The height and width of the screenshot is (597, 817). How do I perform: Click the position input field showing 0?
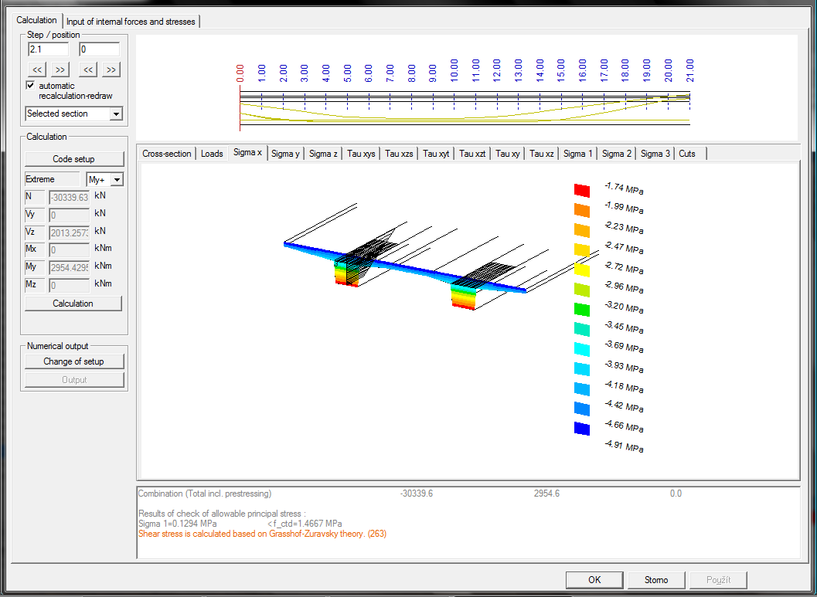click(x=99, y=49)
